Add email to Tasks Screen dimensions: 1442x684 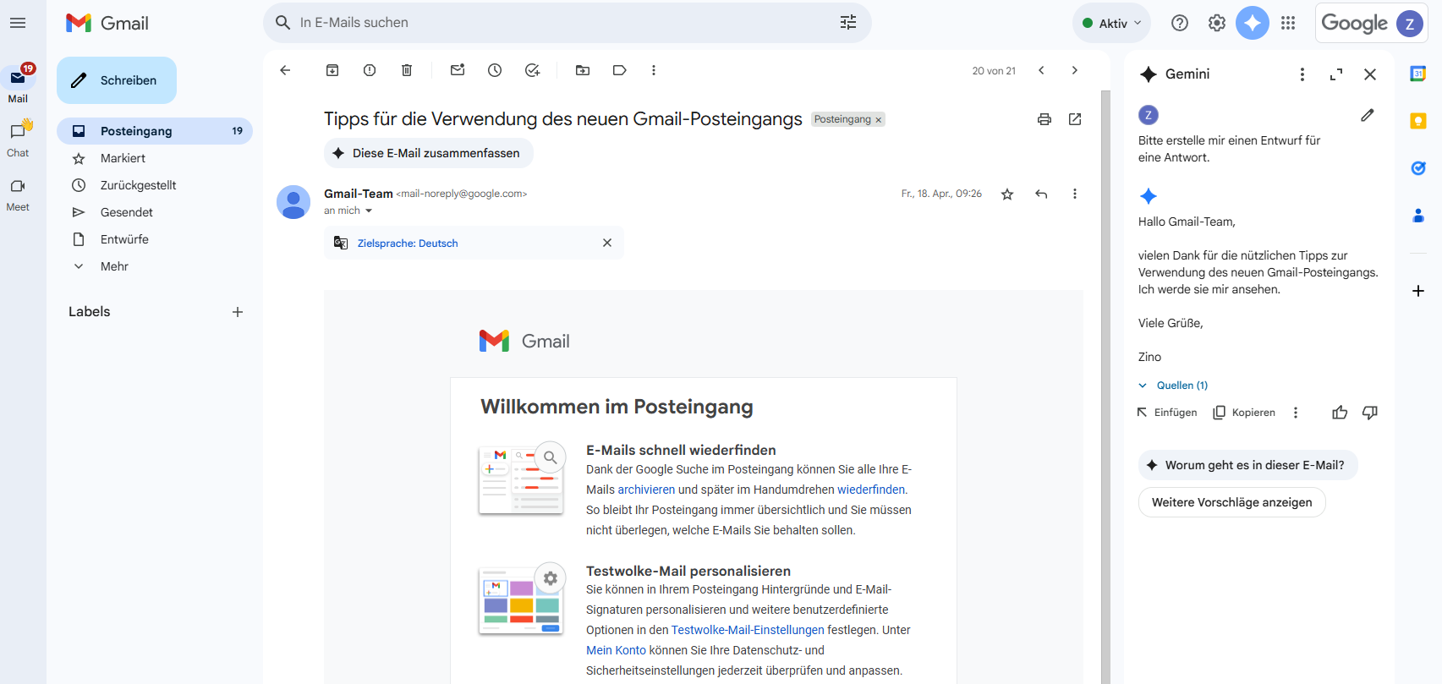coord(532,70)
